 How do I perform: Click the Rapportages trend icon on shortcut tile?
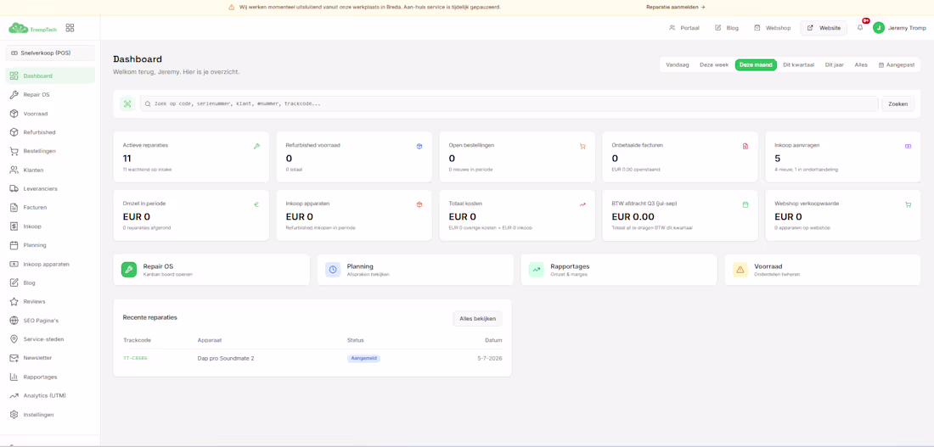point(536,270)
